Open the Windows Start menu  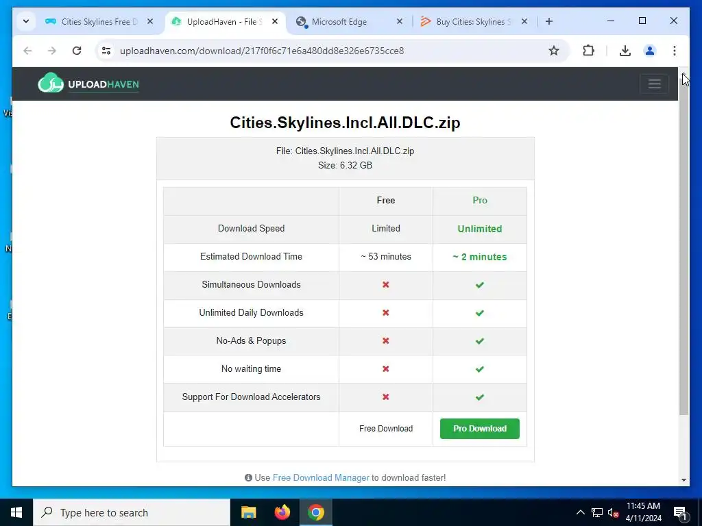click(16, 512)
